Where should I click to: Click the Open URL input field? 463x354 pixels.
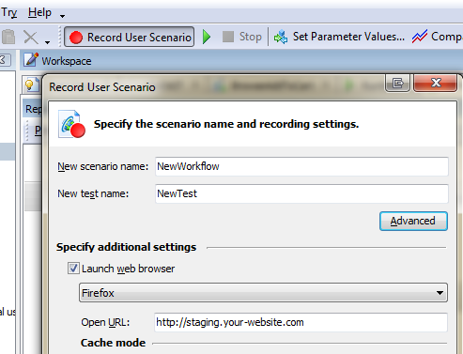[x=301, y=322]
